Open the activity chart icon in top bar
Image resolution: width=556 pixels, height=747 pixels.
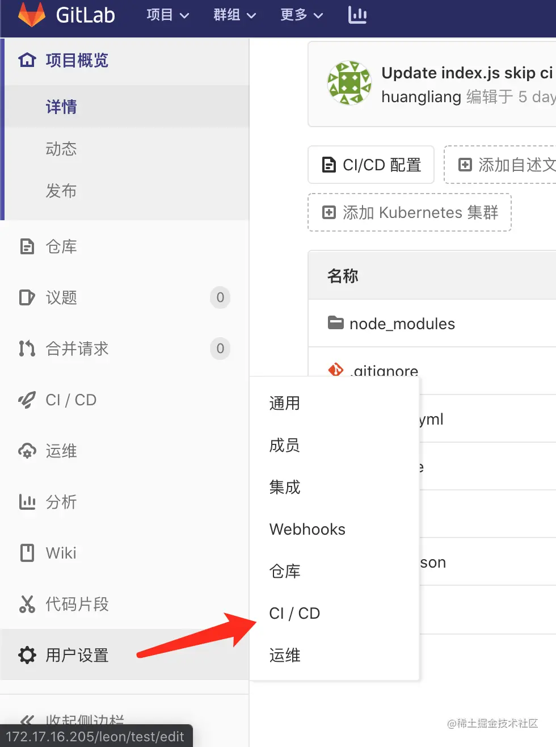point(357,15)
